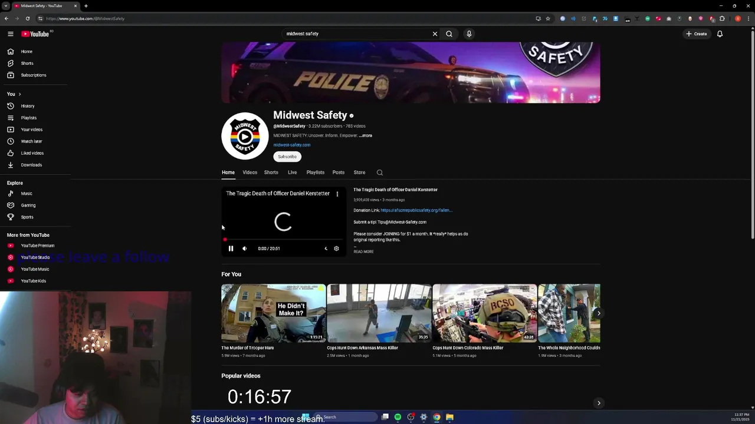Open featured video settings gear
The width and height of the screenshot is (755, 424).
336,249
